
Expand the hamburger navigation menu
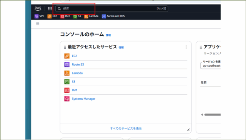tap(38, 24)
